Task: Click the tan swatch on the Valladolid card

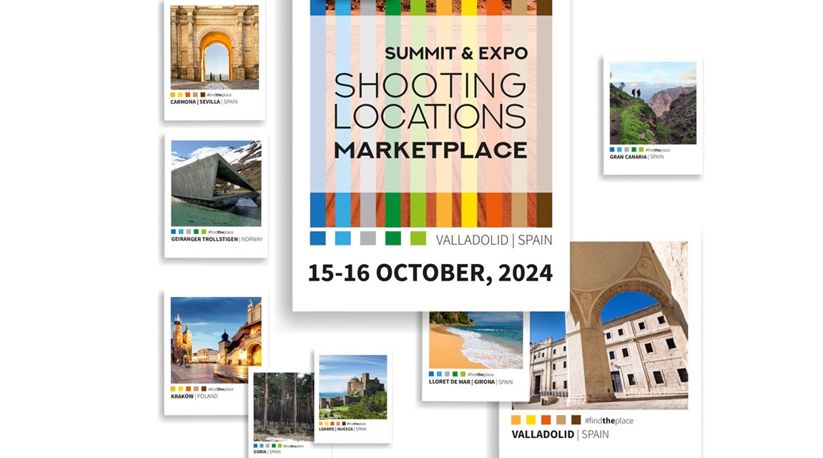Action: click(561, 419)
